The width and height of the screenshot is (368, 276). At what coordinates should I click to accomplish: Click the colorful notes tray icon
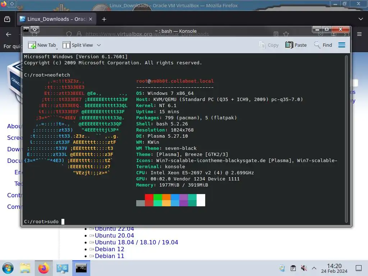(x=282, y=268)
